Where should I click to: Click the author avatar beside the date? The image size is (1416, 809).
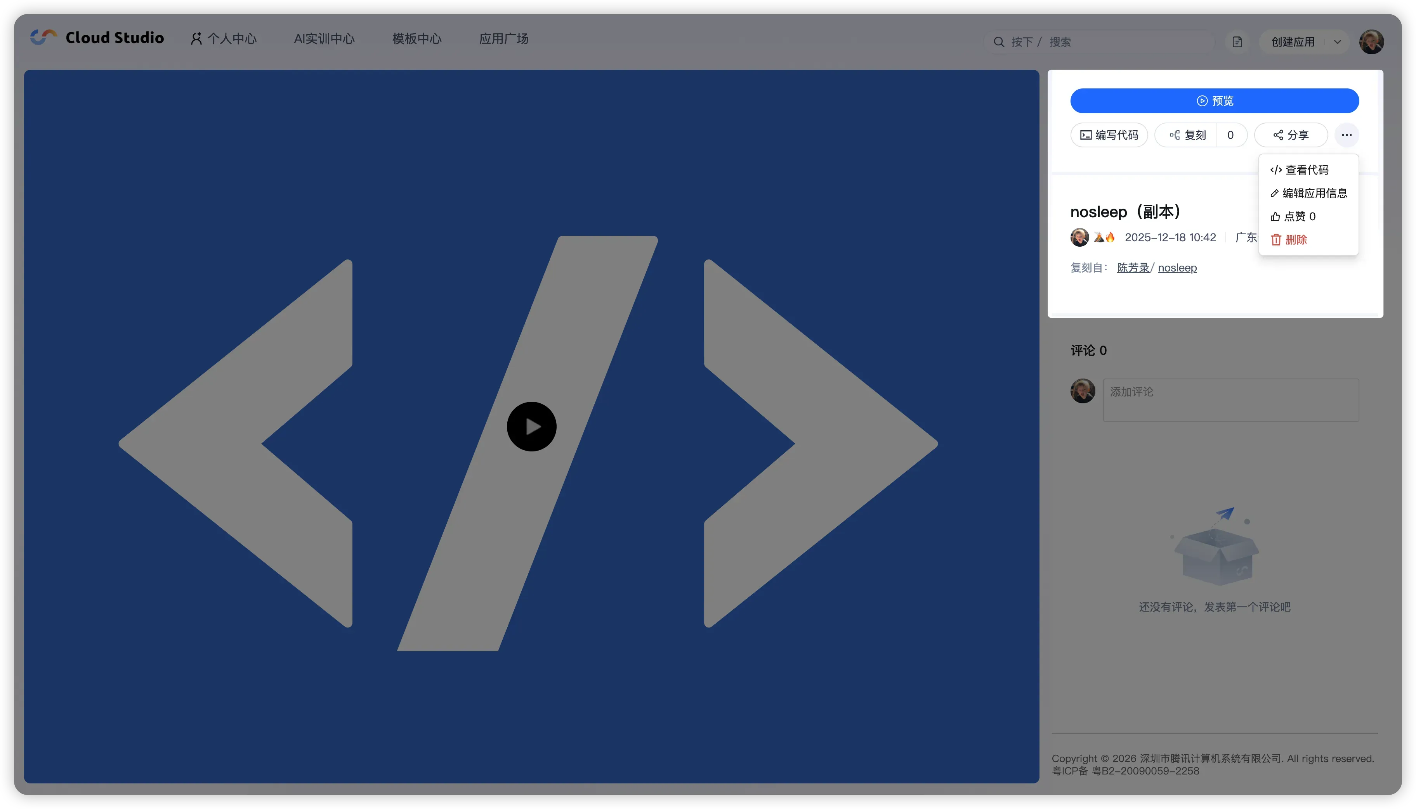click(x=1079, y=237)
